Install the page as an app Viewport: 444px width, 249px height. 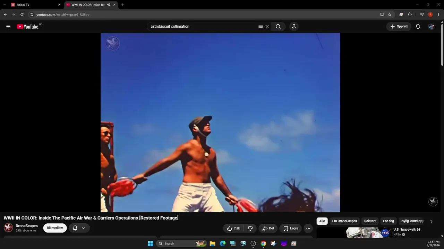pyautogui.click(x=382, y=15)
